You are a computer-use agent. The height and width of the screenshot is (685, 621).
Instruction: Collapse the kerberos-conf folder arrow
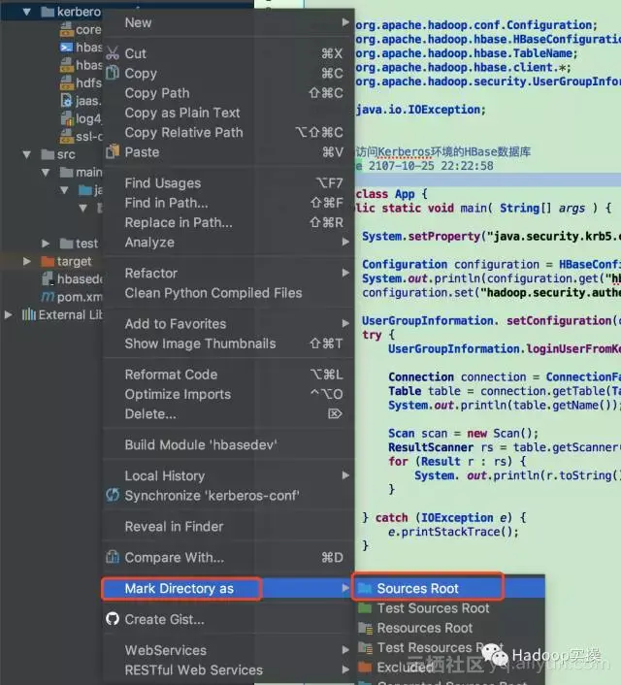(26, 12)
